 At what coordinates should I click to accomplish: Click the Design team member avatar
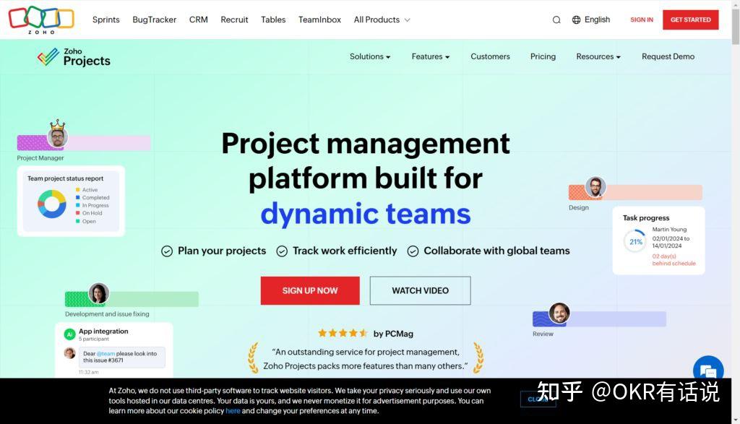595,187
